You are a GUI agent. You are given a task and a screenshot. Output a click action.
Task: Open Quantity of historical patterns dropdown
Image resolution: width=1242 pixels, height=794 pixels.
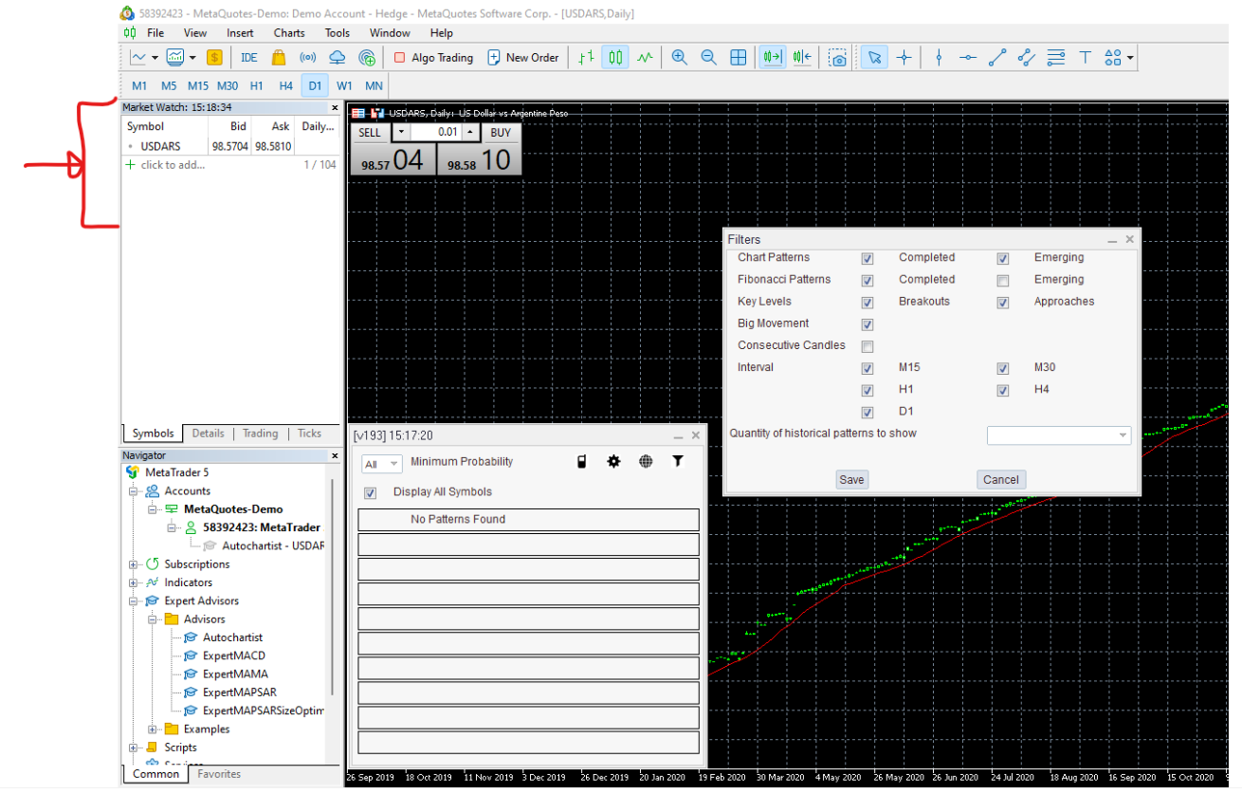point(1059,435)
